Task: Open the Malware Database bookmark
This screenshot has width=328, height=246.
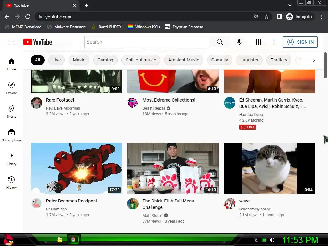Action: (67, 27)
